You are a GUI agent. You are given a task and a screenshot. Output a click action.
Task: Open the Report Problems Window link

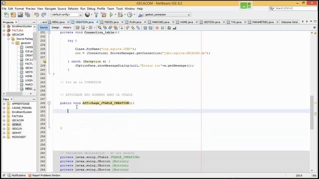(x=46, y=175)
